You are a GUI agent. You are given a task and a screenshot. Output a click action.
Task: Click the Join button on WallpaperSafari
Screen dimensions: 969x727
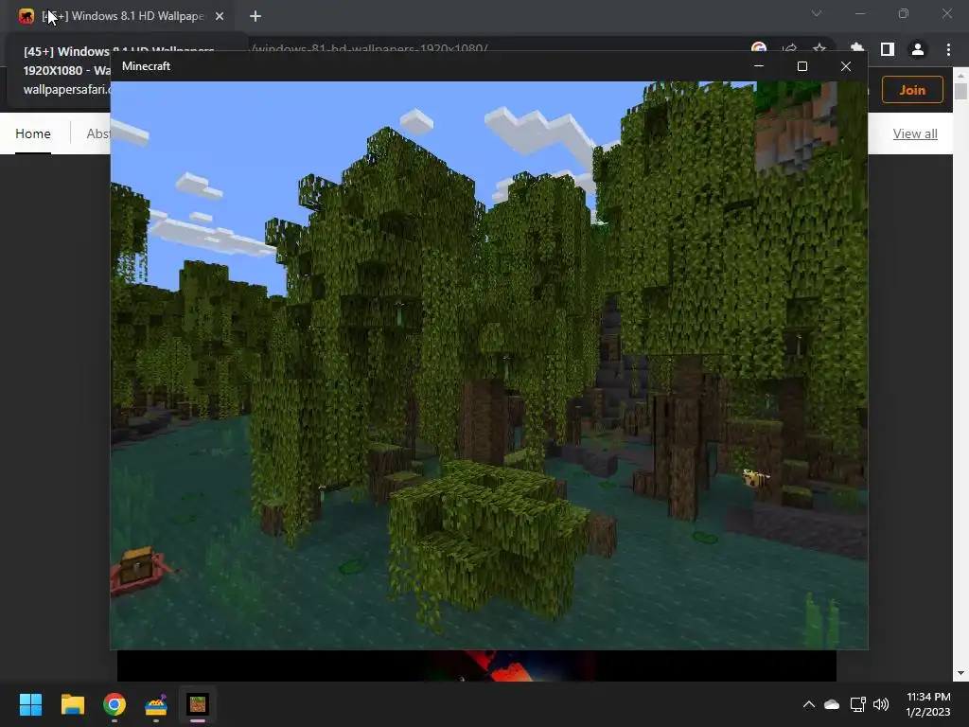click(x=912, y=90)
